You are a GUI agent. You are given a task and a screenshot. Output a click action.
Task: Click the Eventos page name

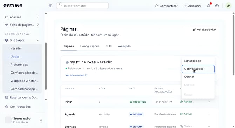tap(70, 127)
